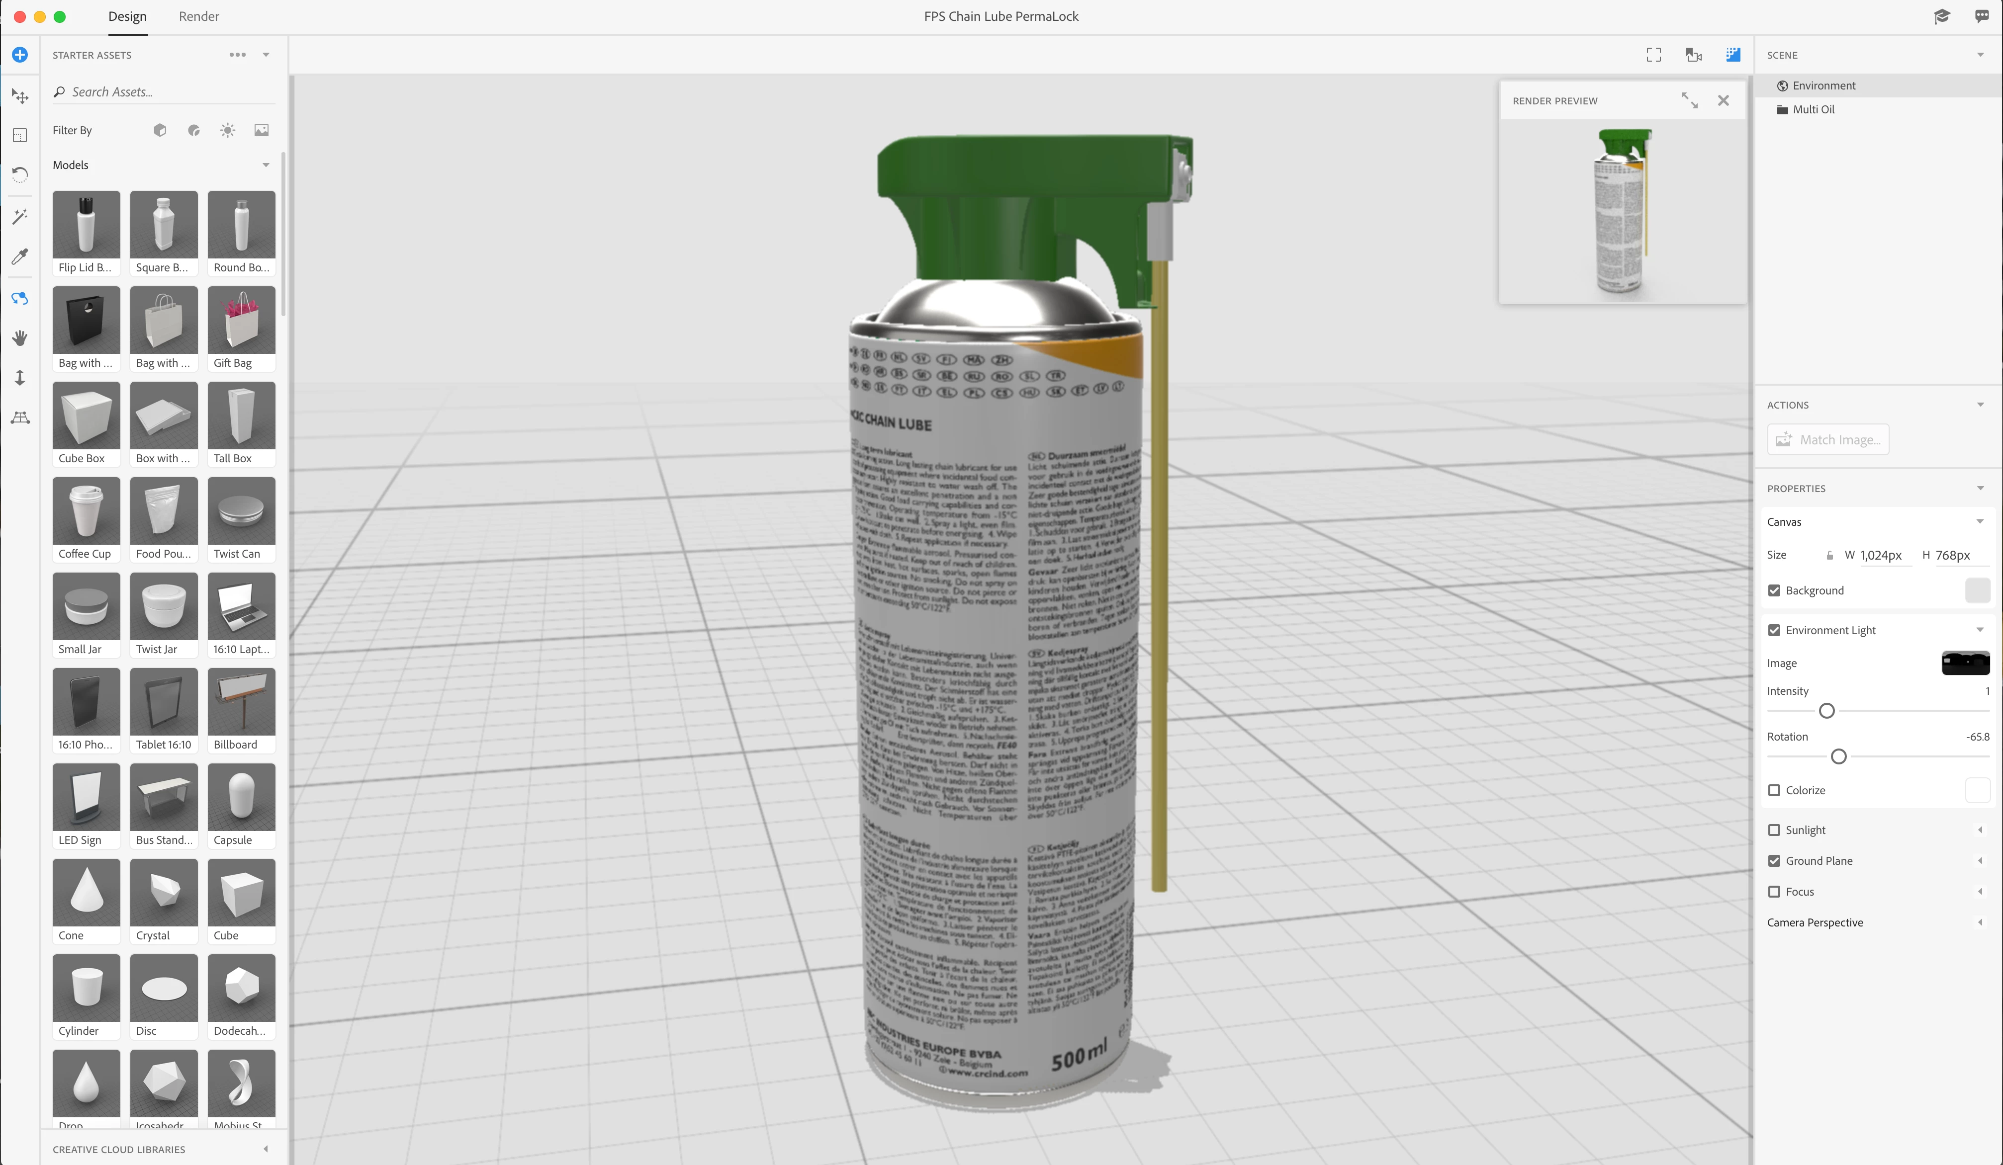This screenshot has width=2003, height=1165.
Task: Filter assets by images icon
Action: [262, 130]
